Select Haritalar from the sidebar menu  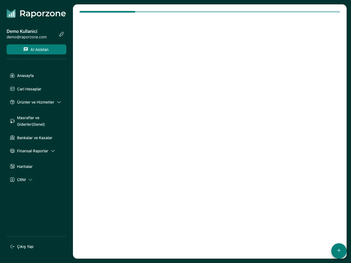point(25,166)
